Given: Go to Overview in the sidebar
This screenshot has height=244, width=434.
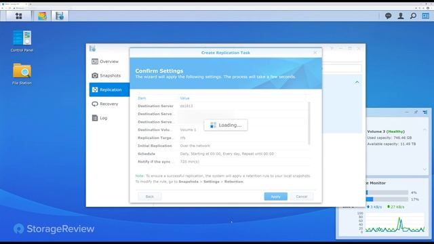Looking at the screenshot, I should [x=109, y=62].
